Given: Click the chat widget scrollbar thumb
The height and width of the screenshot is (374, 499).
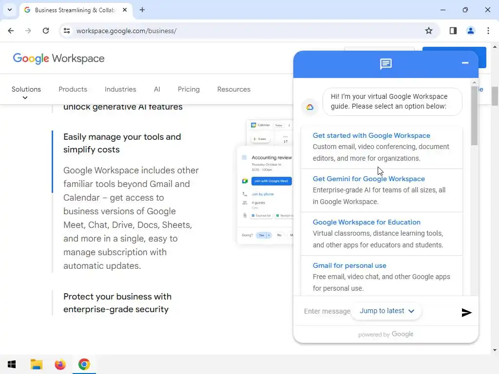Looking at the screenshot, I should pyautogui.click(x=474, y=115).
